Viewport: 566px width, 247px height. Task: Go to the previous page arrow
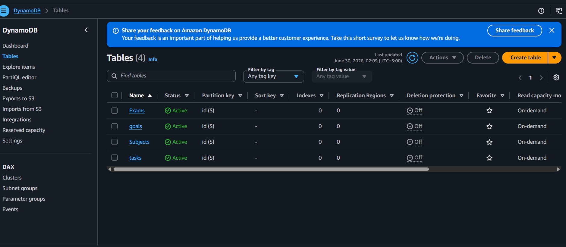tap(520, 78)
